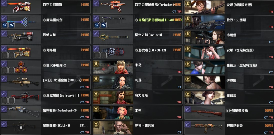Click the blue upgrade chip on 魔法護封劍
Screen dimensions: 274x135
(11, 25)
